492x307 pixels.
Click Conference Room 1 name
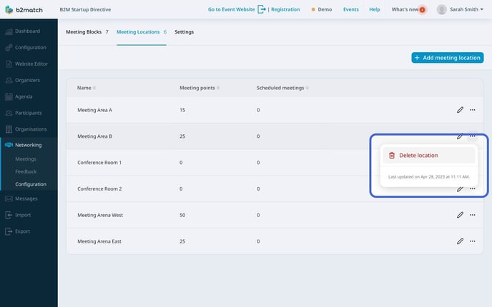coord(99,163)
